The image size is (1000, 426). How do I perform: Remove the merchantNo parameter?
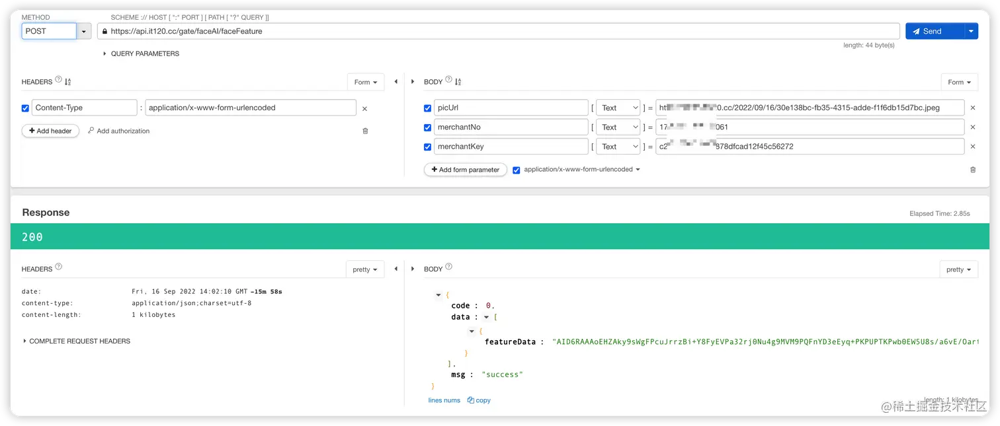[x=972, y=127]
